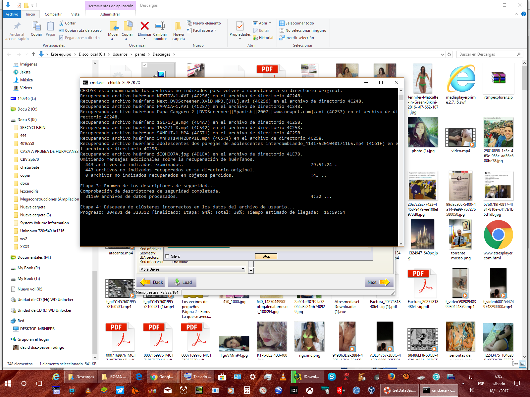Open the Fácil acceso dropdown
Screen dimensions: 530x397
[215, 30]
